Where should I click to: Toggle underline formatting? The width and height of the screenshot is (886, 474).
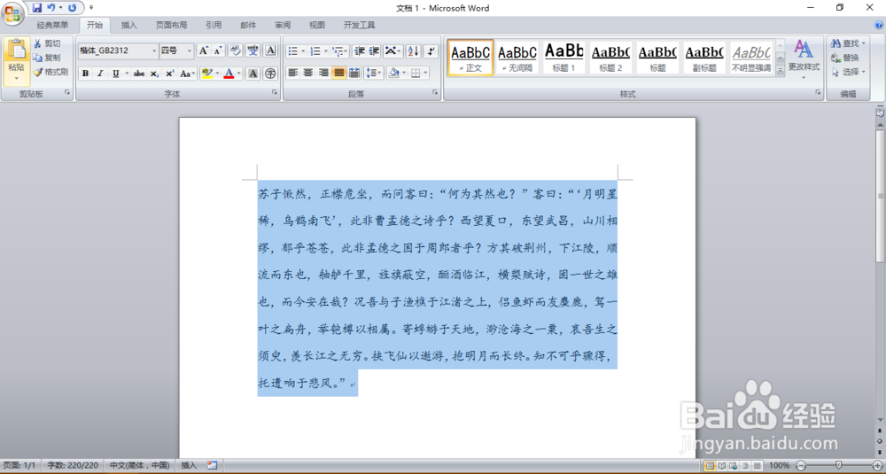pyautogui.click(x=115, y=74)
